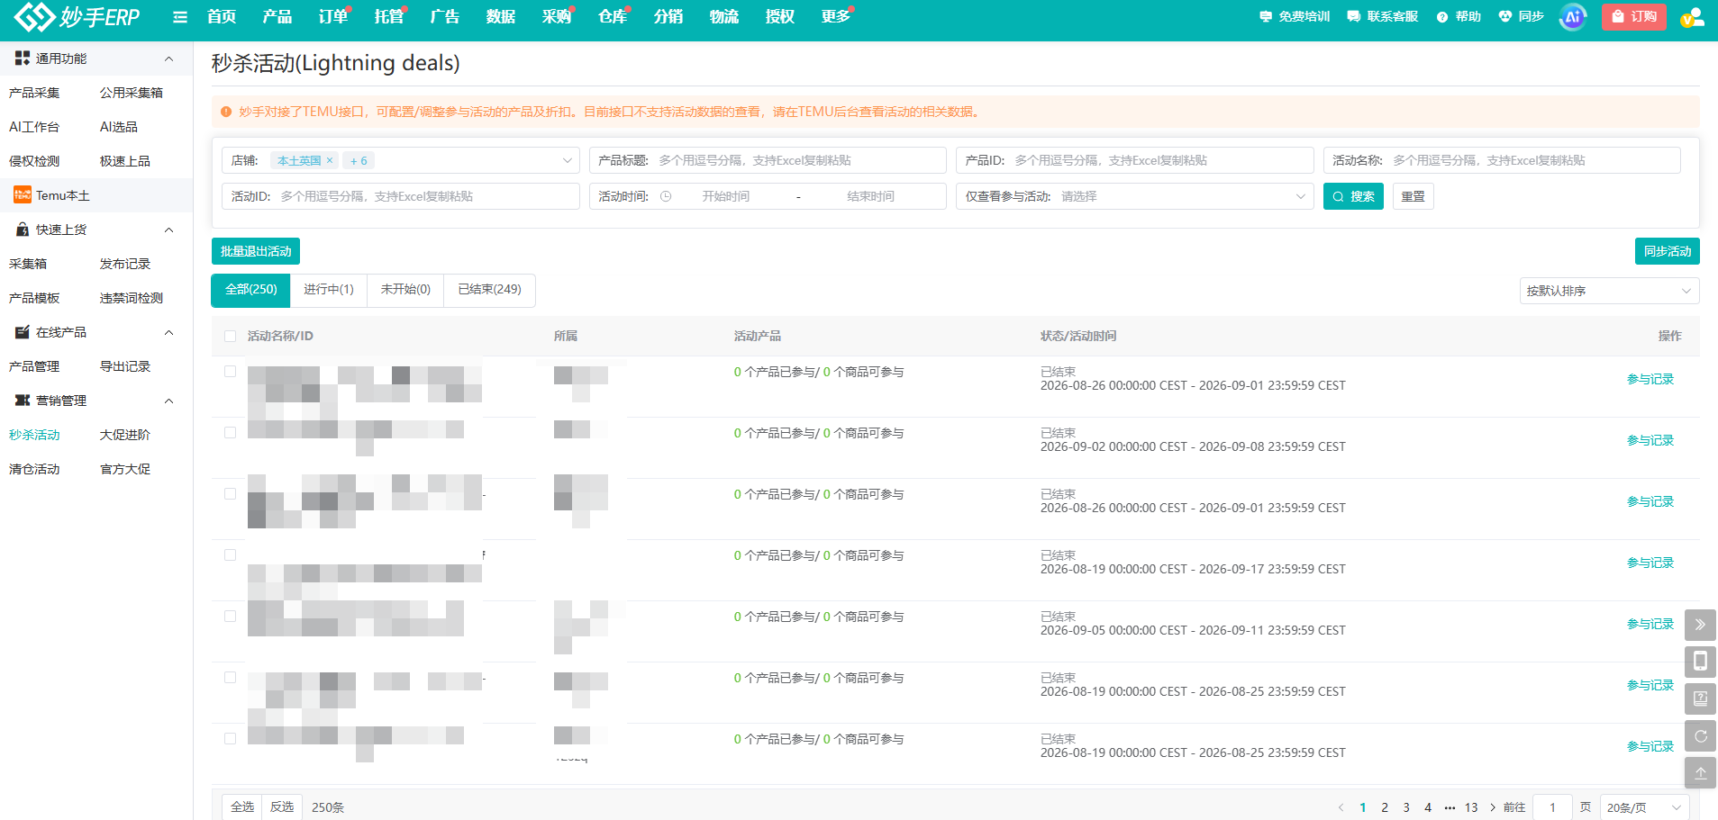Click 批量退出活动 button

[256, 251]
